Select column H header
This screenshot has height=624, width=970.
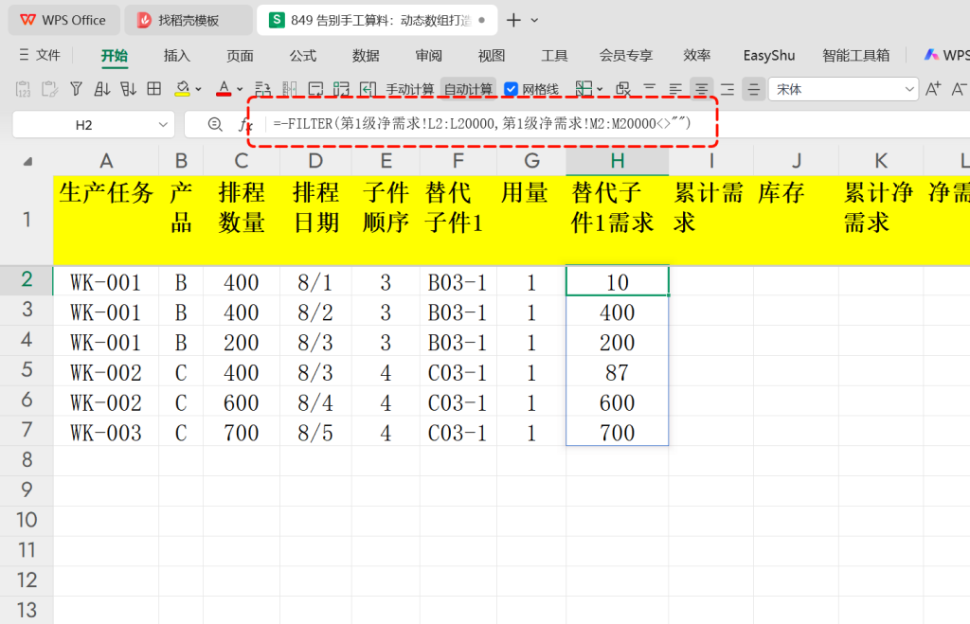click(617, 161)
